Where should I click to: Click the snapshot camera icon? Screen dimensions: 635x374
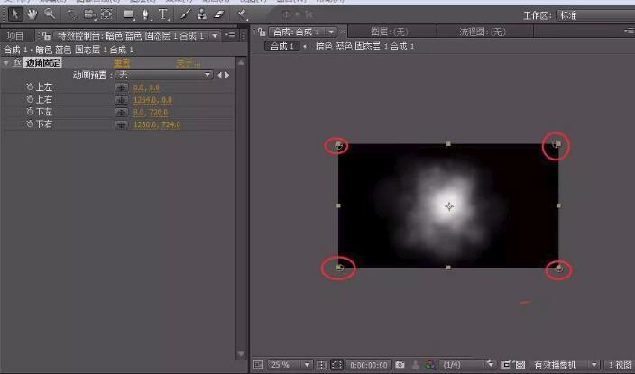coord(400,365)
